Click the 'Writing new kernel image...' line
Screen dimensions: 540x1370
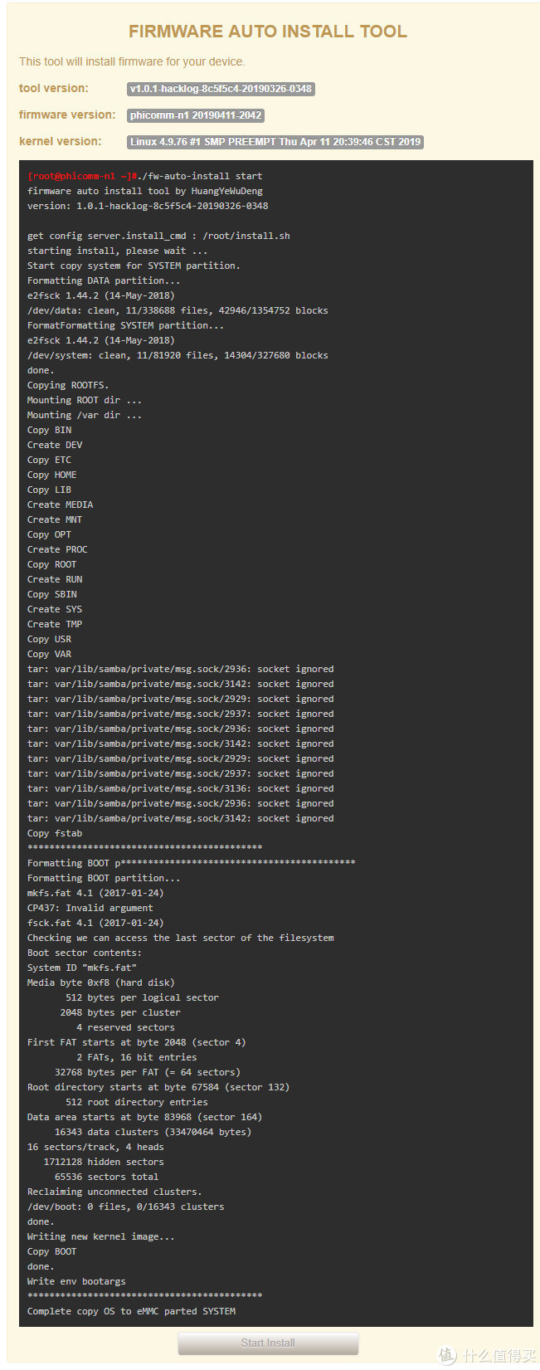point(101,1236)
